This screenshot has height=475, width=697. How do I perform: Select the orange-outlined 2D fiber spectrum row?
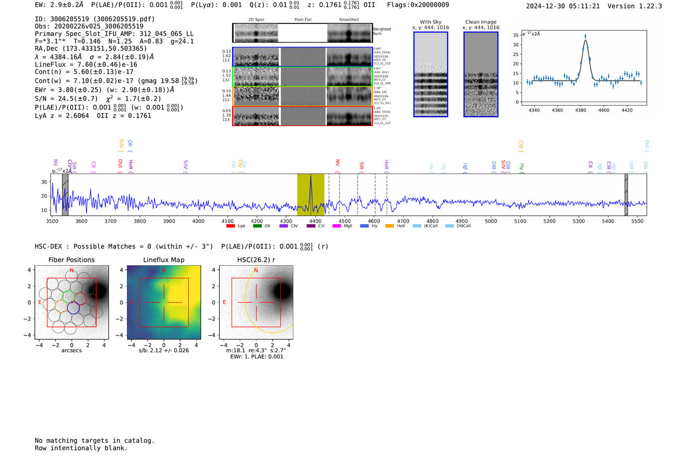click(303, 96)
